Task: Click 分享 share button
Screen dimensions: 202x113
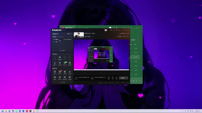Action: click(x=127, y=33)
